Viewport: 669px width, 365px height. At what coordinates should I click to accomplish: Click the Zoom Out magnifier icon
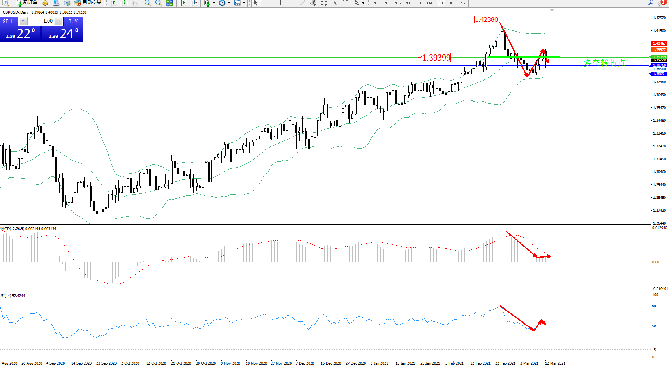[159, 3]
